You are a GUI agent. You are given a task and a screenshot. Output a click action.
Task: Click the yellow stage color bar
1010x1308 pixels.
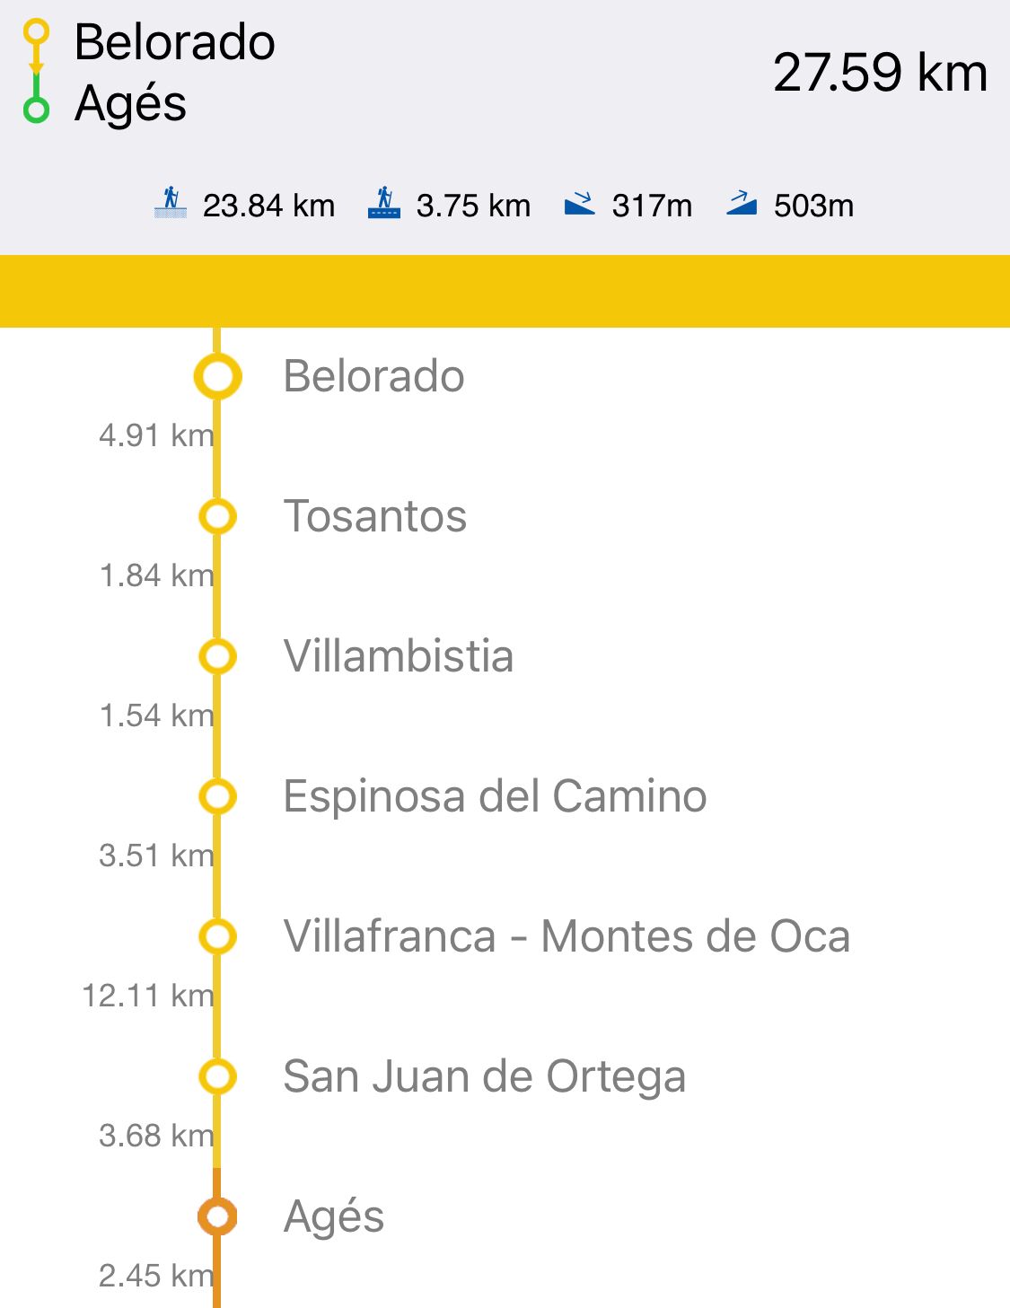(505, 291)
